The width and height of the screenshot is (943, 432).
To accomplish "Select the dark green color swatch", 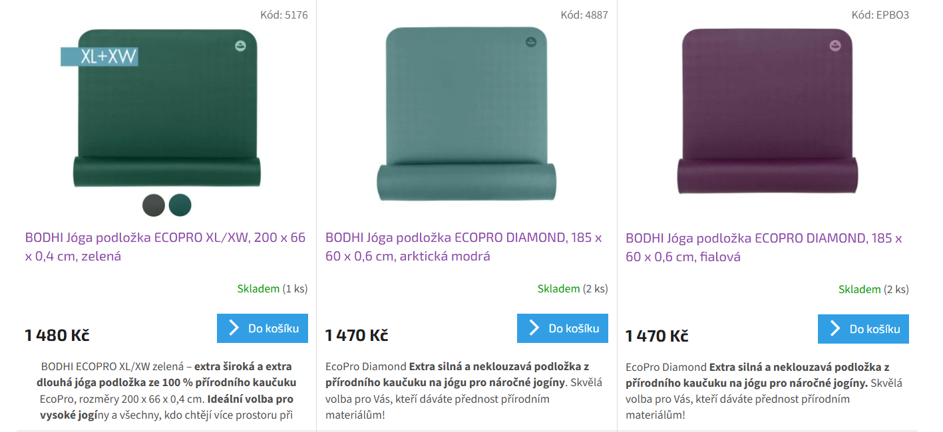I will tap(180, 205).
